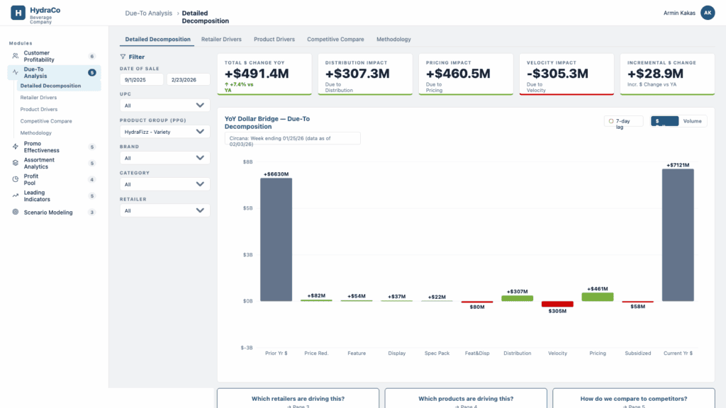Open the UPC dropdown
This screenshot has height=408, width=726.
click(164, 106)
